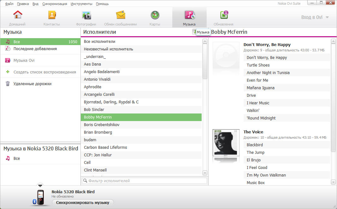Open the Updates (Обновления) icon
Viewport: 337px width, 209px height.
[224, 15]
